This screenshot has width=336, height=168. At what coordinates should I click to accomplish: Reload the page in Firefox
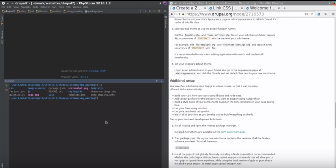click(x=312, y=14)
